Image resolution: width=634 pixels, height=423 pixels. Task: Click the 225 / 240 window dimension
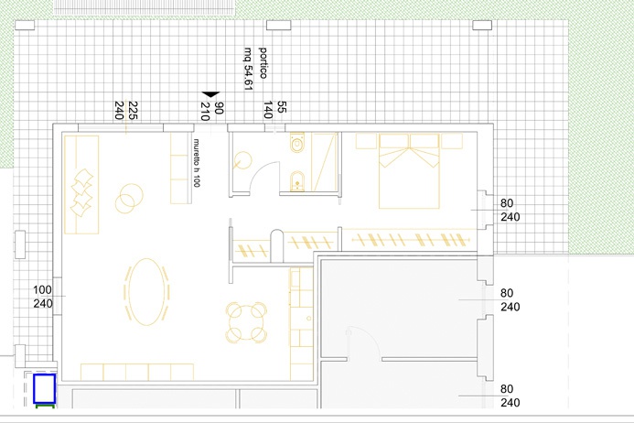[125, 111]
